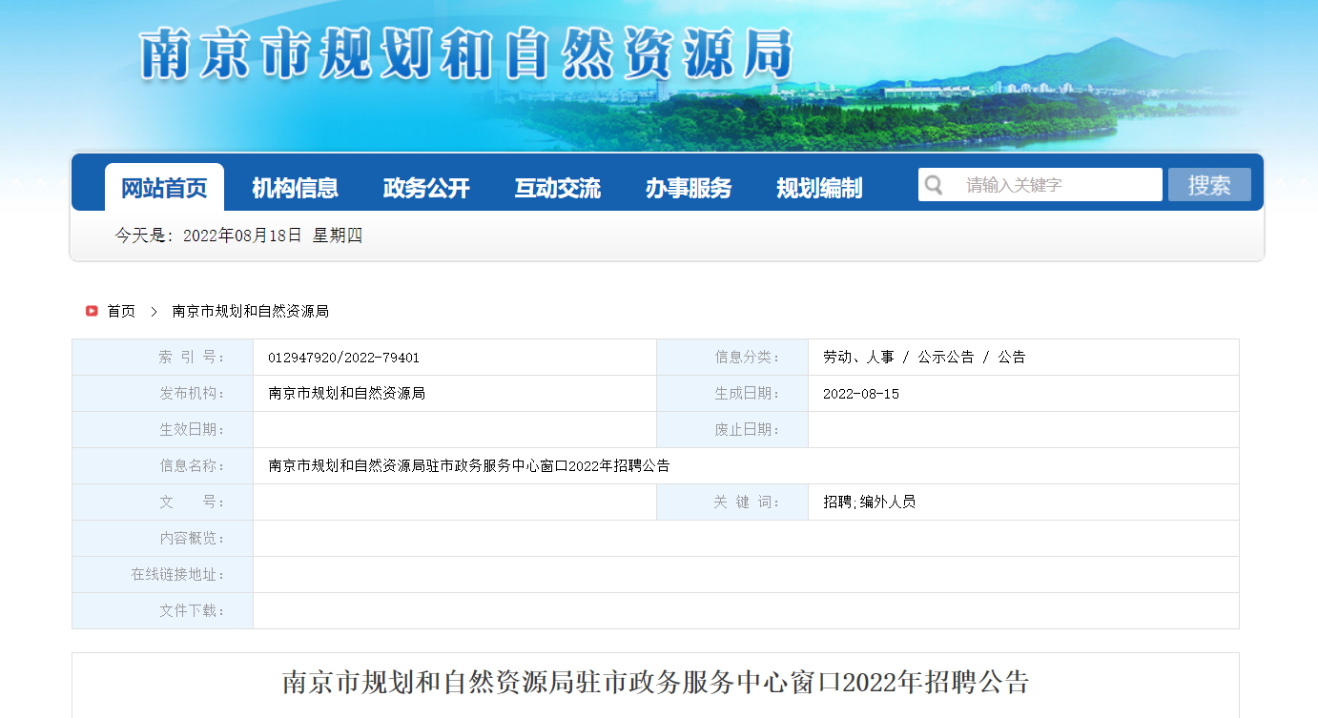Image resolution: width=1318 pixels, height=718 pixels.
Task: Click the 生成日期 label
Action: 748,394
